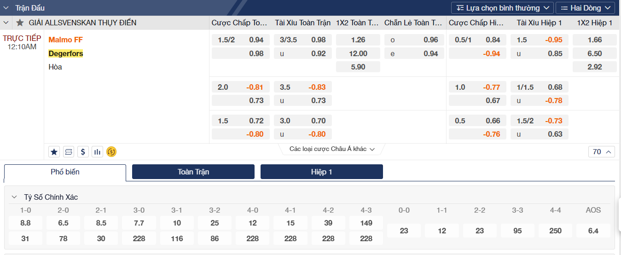Image resolution: width=621 pixels, height=255 pixels.
Task: Select Degerfors win odds 12.00
Action: (x=358, y=53)
